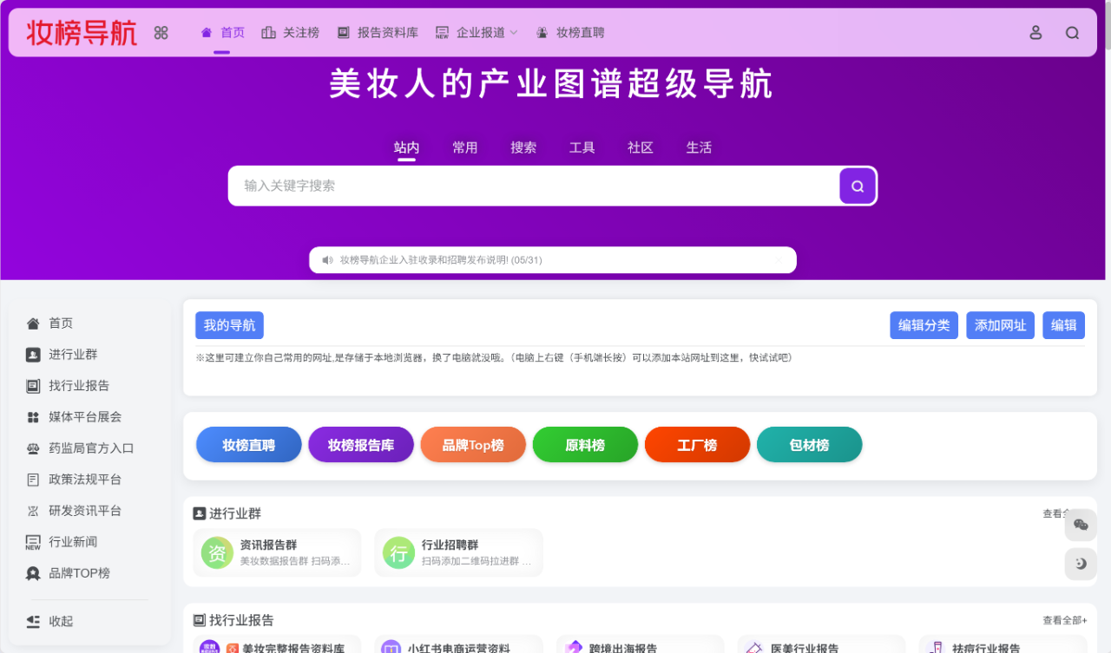This screenshot has width=1111, height=653.
Task: Select the 生活 search tab
Action: click(699, 147)
